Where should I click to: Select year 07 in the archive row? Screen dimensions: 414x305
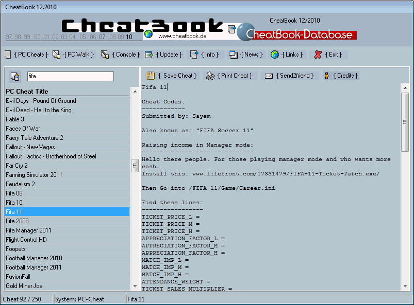pos(102,37)
